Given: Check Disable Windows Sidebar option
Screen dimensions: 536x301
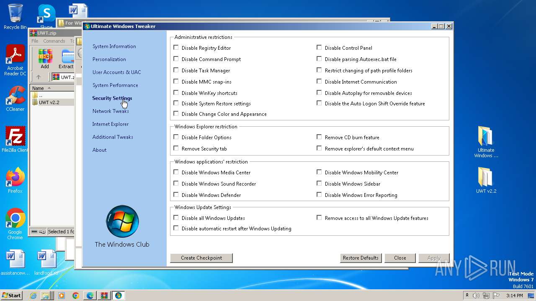Looking at the screenshot, I should coord(319,184).
